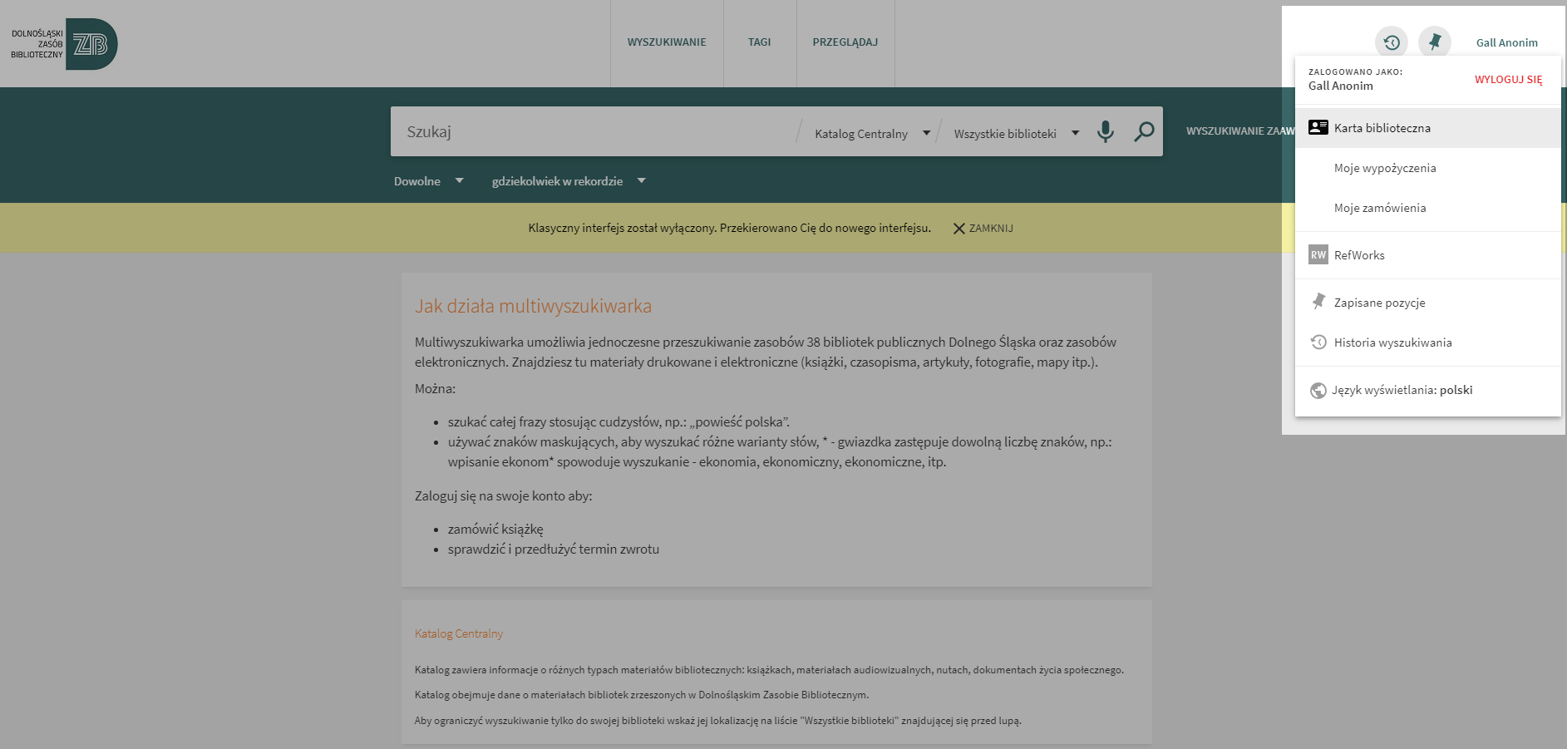Open the Wszystkie biblioteki dropdown
Image resolution: width=1567 pixels, height=749 pixels.
point(1016,133)
